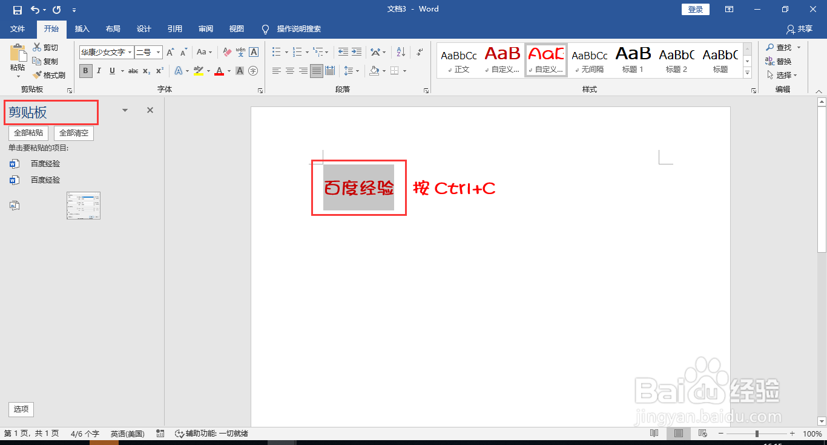
Task: Click the Numbering list icon
Action: pyautogui.click(x=297, y=52)
